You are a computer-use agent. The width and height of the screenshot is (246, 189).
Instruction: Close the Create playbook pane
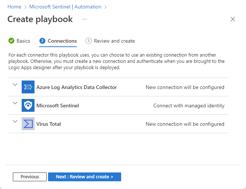232,19
